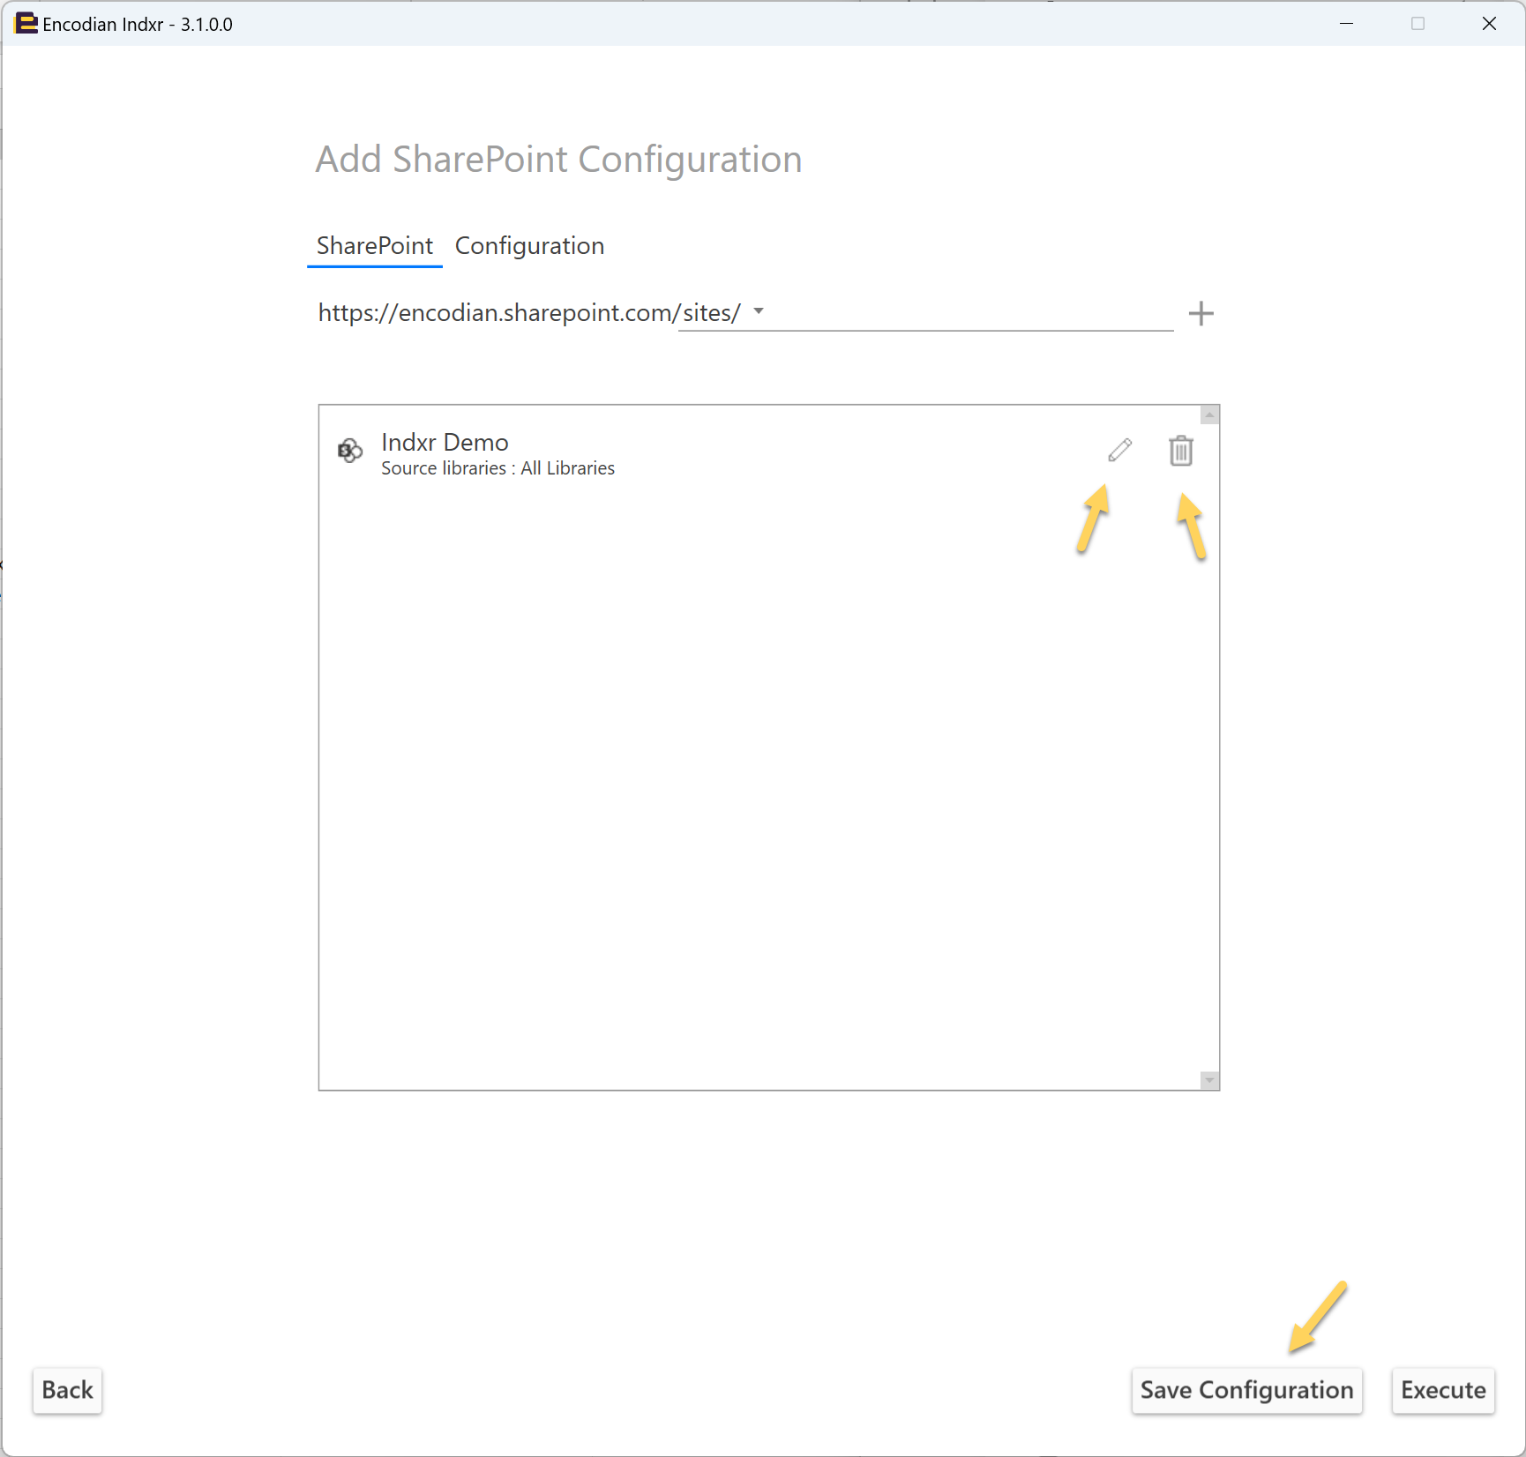Image resolution: width=1526 pixels, height=1457 pixels.
Task: Edit the Indxr Demo site entry
Action: pos(1119,451)
